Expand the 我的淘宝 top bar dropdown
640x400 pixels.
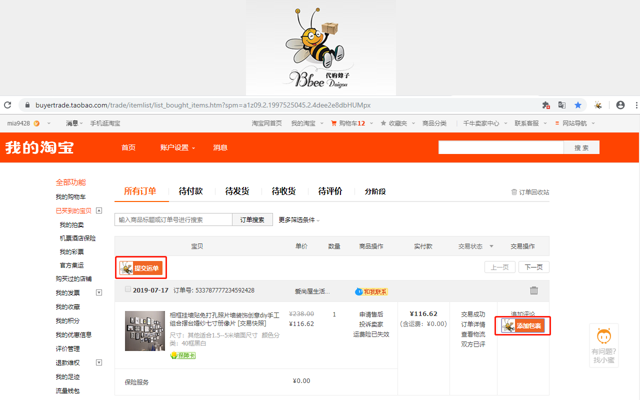point(321,123)
